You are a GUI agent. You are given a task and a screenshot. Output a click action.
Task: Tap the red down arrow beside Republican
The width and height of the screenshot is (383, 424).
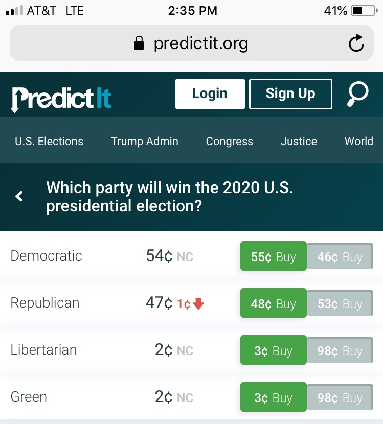(x=198, y=304)
